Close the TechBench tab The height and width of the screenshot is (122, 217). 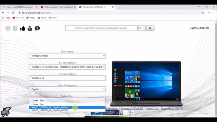click(x=113, y=7)
